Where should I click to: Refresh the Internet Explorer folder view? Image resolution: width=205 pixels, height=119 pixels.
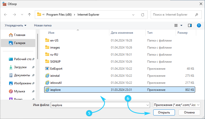tap(143, 15)
